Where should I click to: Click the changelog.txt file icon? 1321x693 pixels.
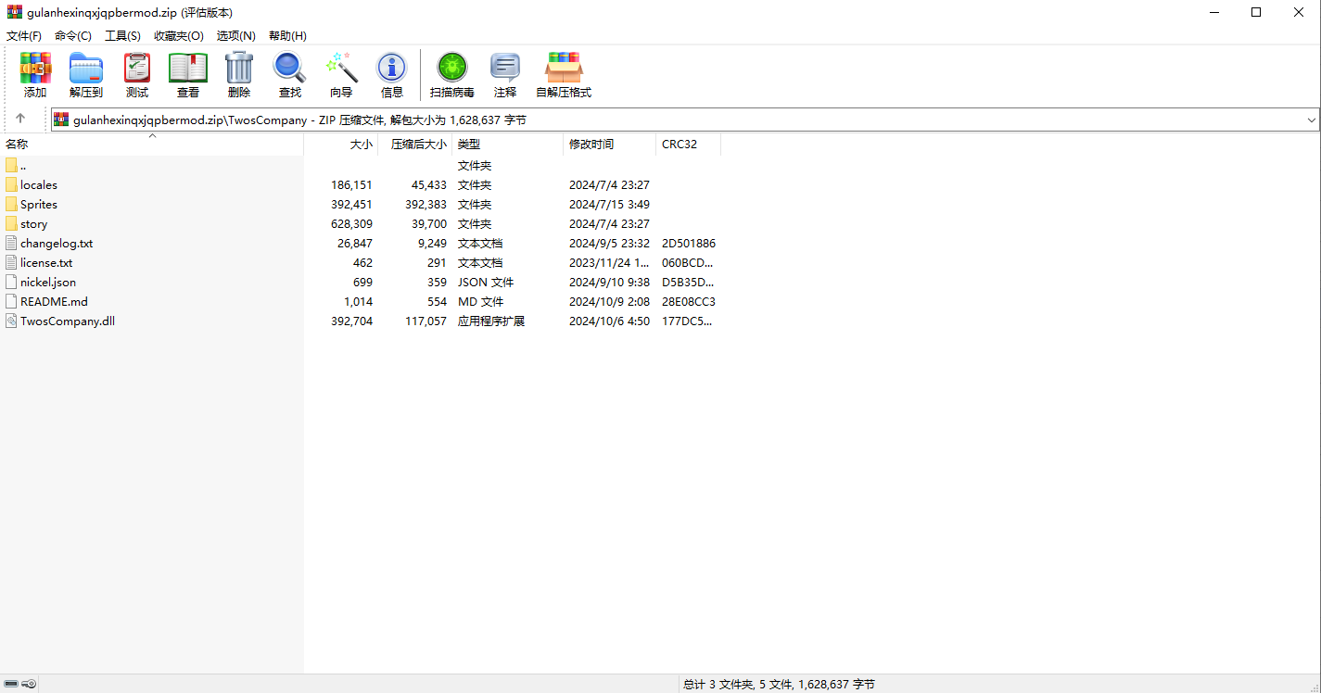point(11,243)
